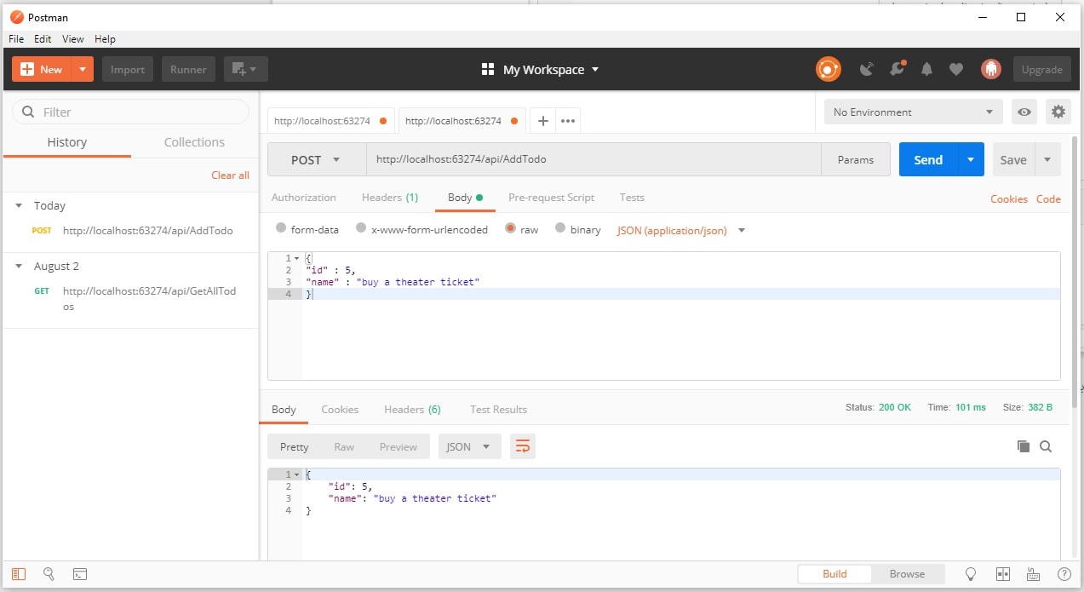Open settings gear icon near environment
Image resolution: width=1084 pixels, height=592 pixels.
[x=1058, y=112]
